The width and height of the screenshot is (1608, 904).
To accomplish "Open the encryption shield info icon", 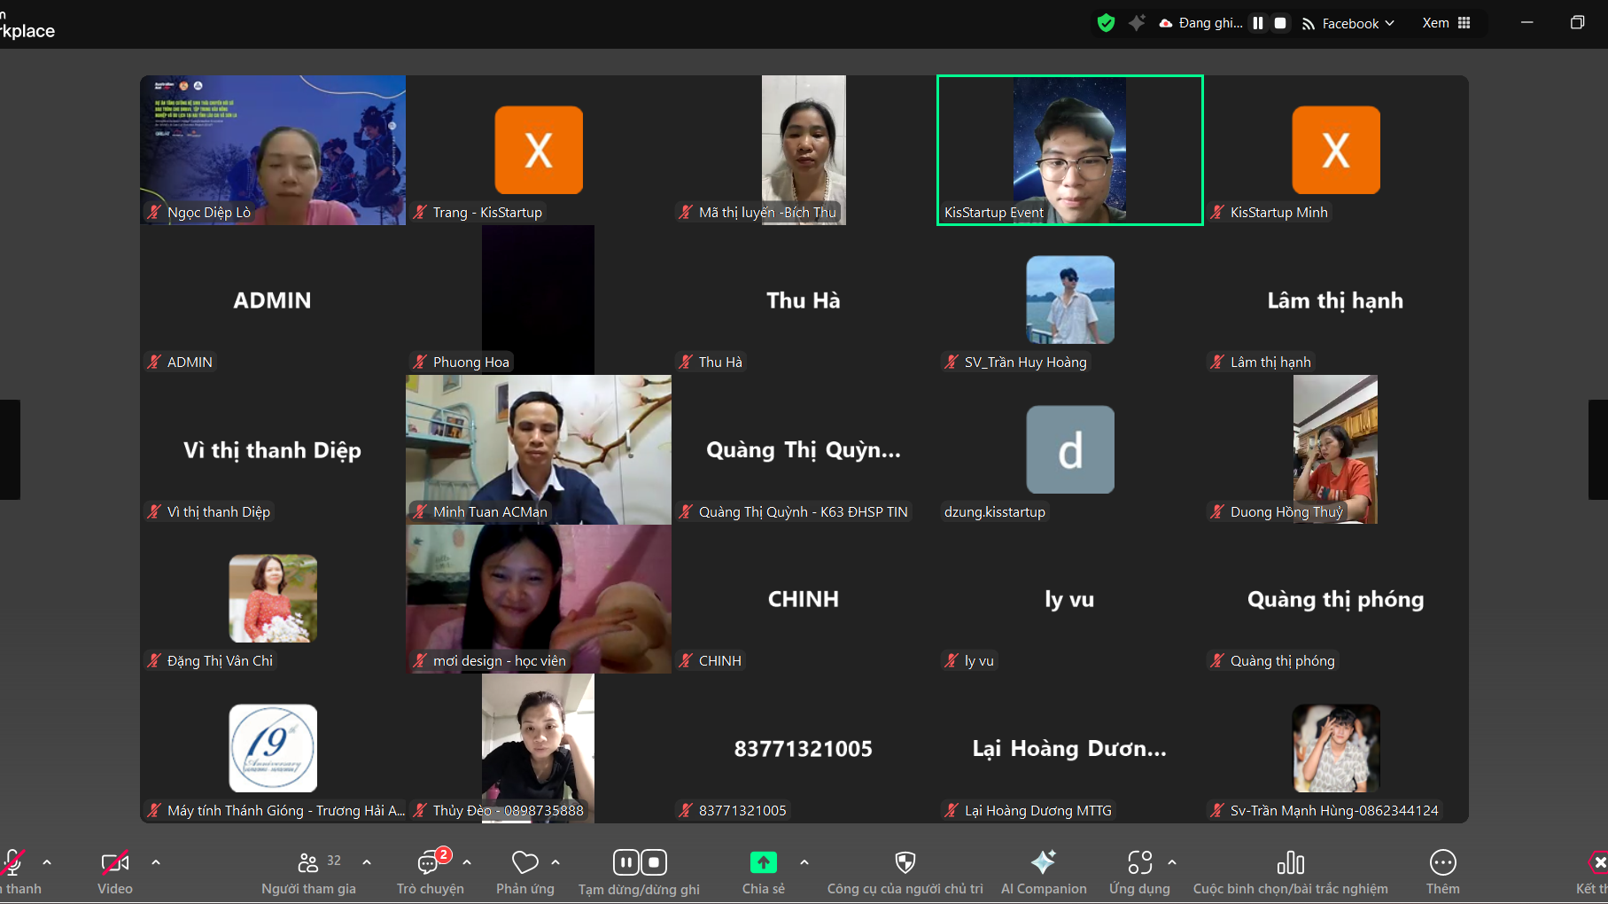I will click(1106, 23).
